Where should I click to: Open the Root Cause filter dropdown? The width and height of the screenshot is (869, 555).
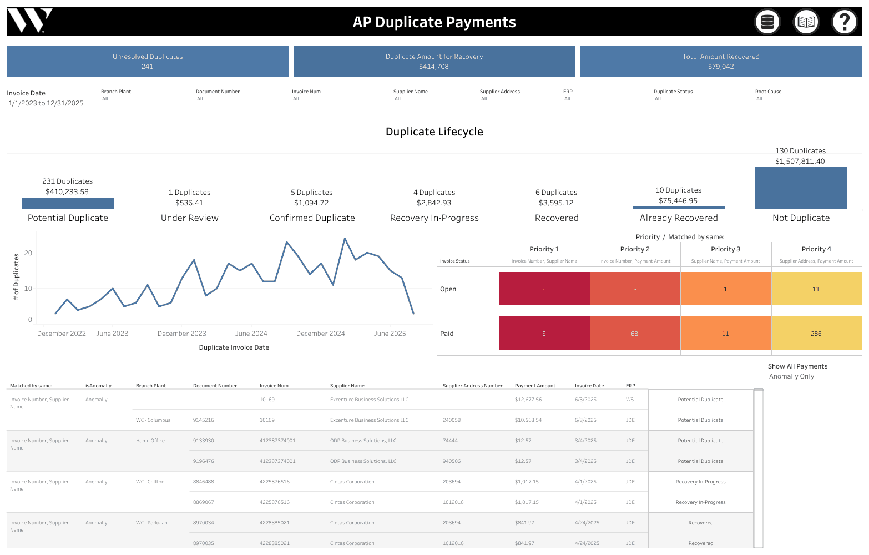768,99
